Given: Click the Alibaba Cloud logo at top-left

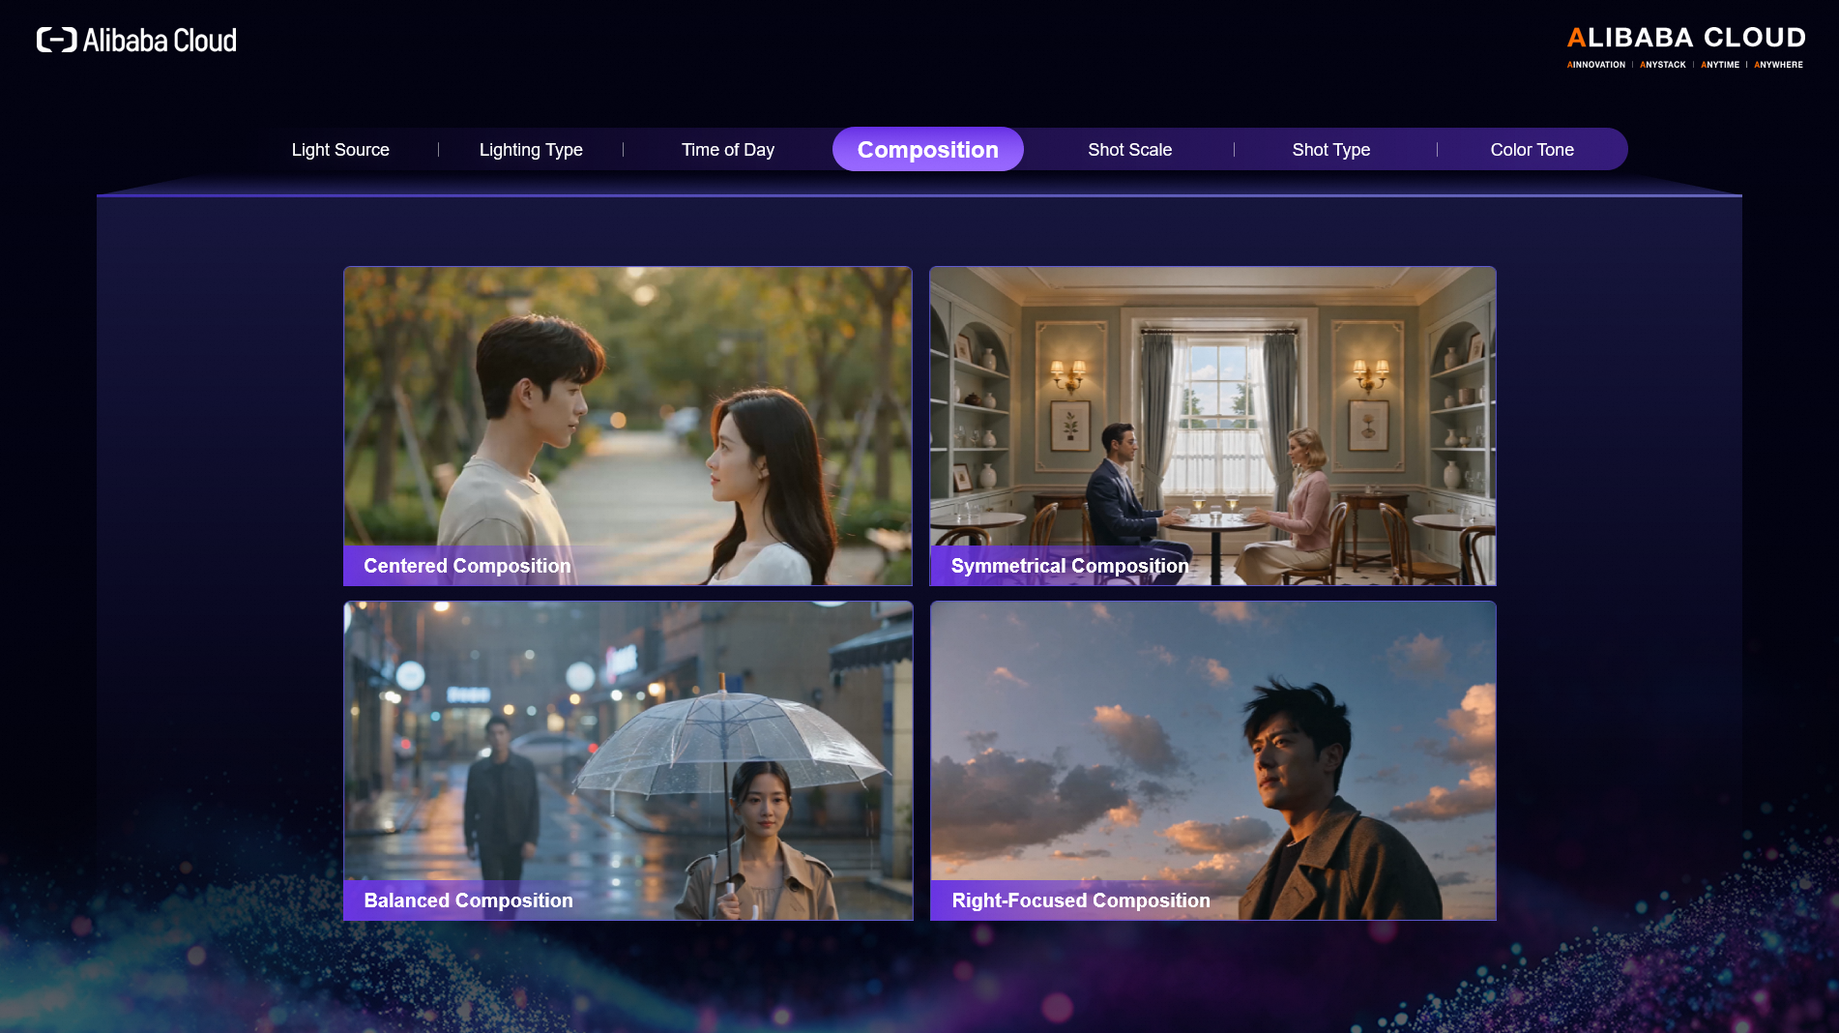Looking at the screenshot, I should pos(136,40).
